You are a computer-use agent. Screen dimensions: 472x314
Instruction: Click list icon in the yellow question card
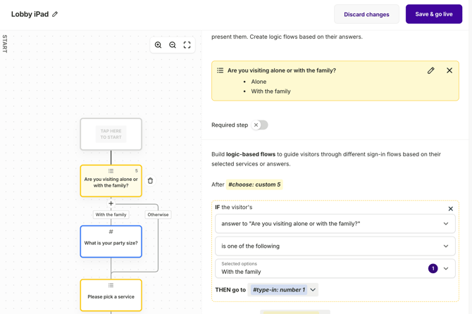(220, 70)
